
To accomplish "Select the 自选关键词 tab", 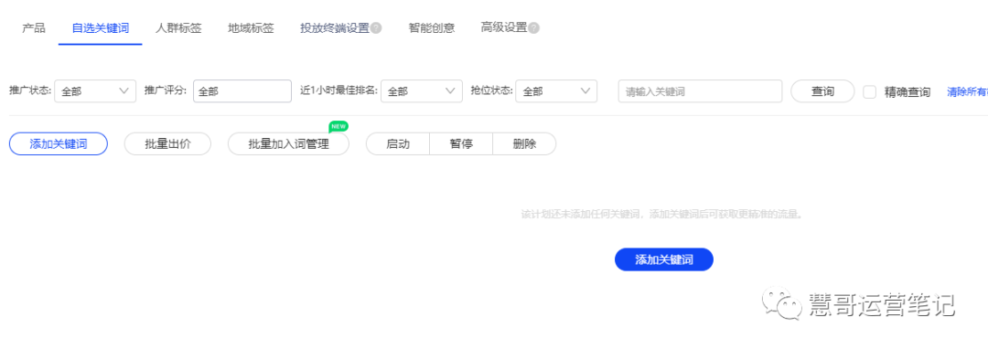I will (101, 28).
